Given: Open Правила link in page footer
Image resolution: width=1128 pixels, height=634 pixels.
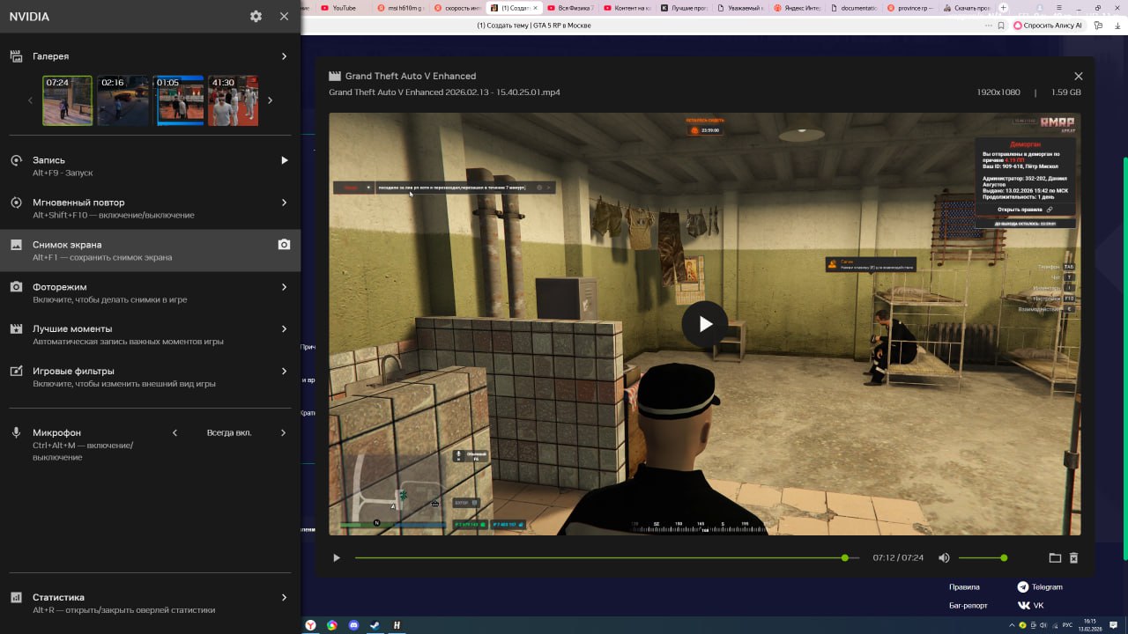Looking at the screenshot, I should click(x=964, y=586).
